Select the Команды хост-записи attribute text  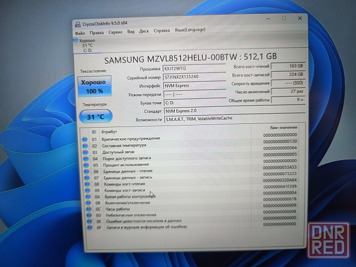(125, 190)
